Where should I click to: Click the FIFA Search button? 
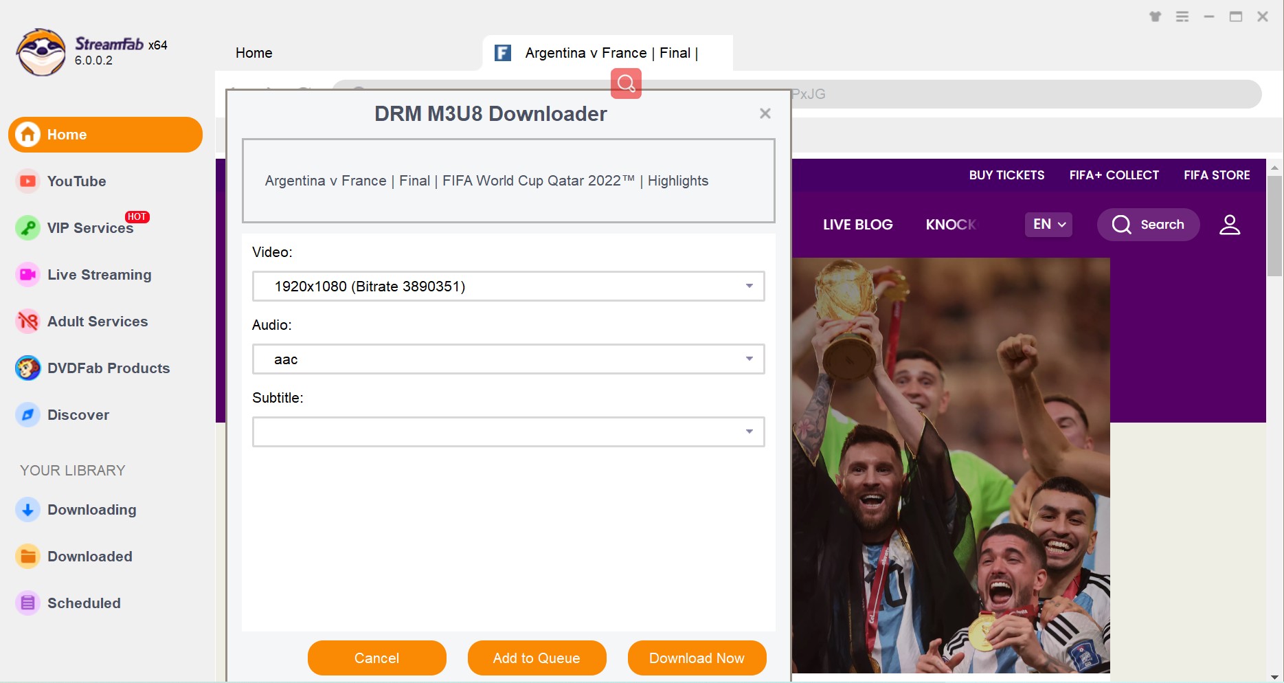click(x=1148, y=225)
